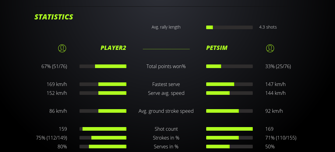Click the STATISTICS section title
The width and height of the screenshot is (335, 152).
click(x=54, y=17)
